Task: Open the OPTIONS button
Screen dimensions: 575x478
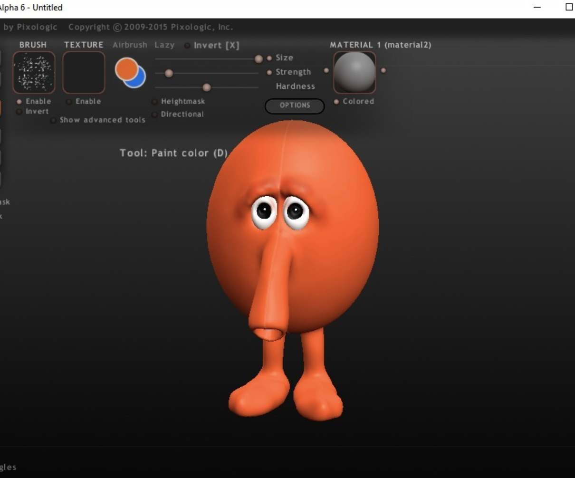Action: pos(295,105)
